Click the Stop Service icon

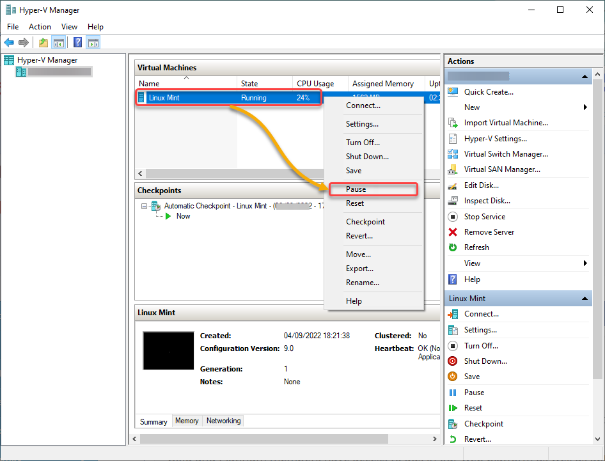pyautogui.click(x=453, y=217)
